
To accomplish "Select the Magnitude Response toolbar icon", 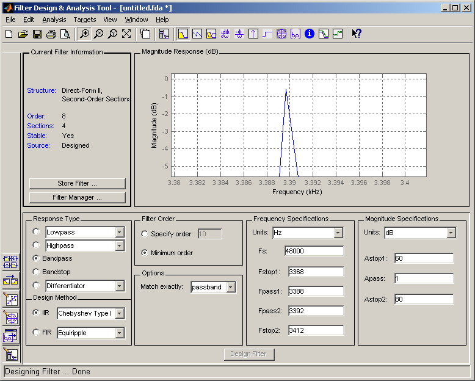I will point(183,34).
